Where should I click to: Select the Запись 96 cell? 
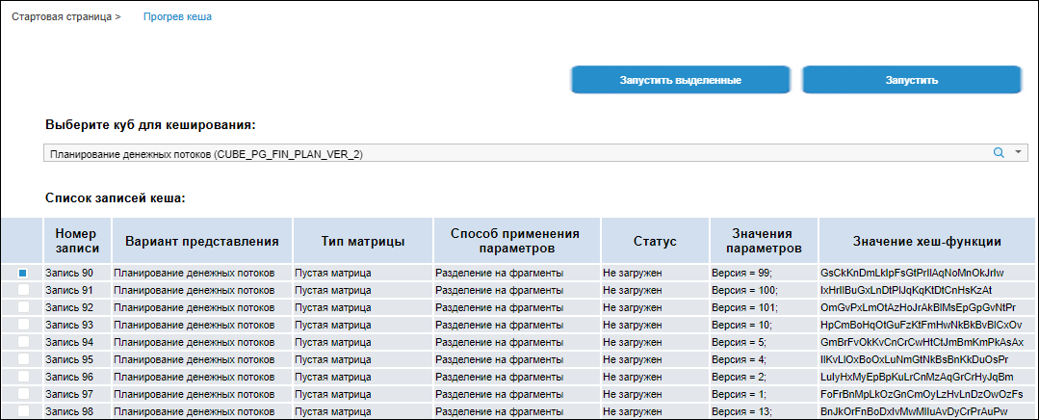(x=77, y=377)
